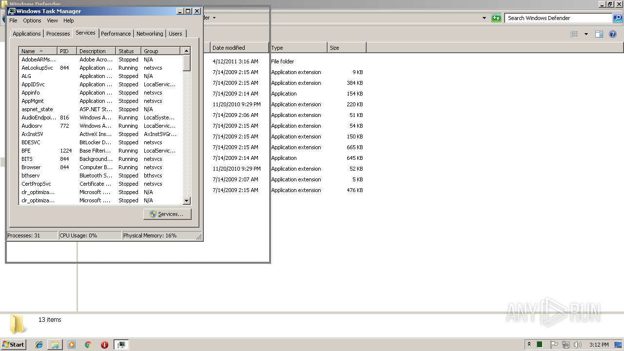The image size is (624, 351).
Task: Sort files by Date modified column
Action: tap(239, 48)
